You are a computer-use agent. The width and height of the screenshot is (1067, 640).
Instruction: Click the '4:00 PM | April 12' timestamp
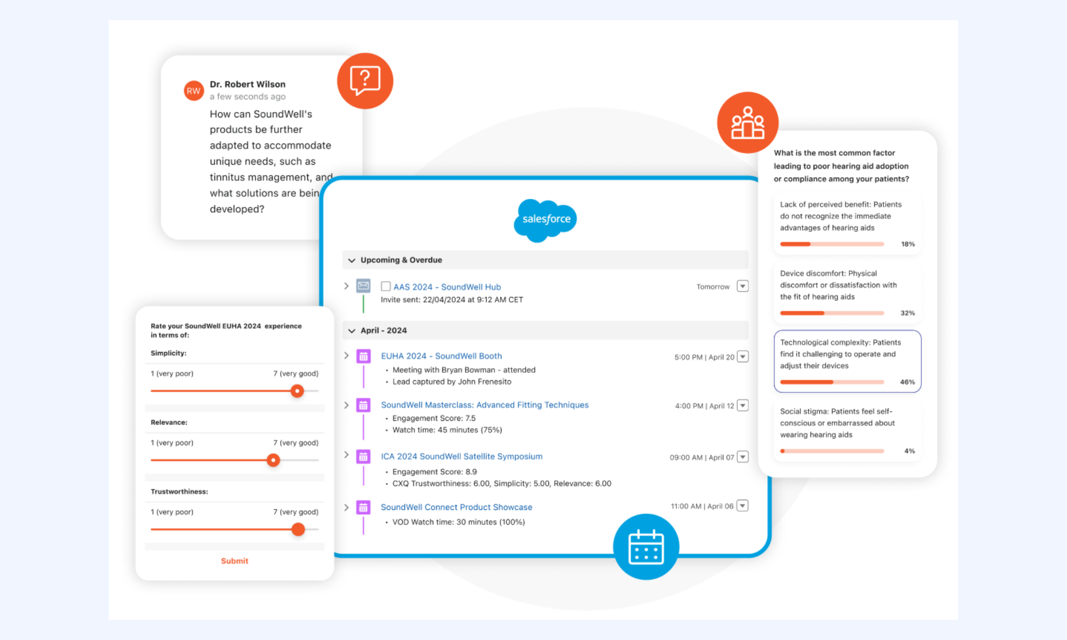click(704, 406)
